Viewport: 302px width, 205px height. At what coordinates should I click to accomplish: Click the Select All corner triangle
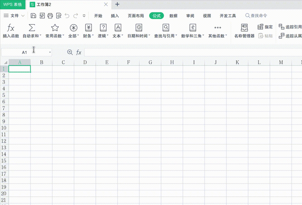(x=6, y=62)
